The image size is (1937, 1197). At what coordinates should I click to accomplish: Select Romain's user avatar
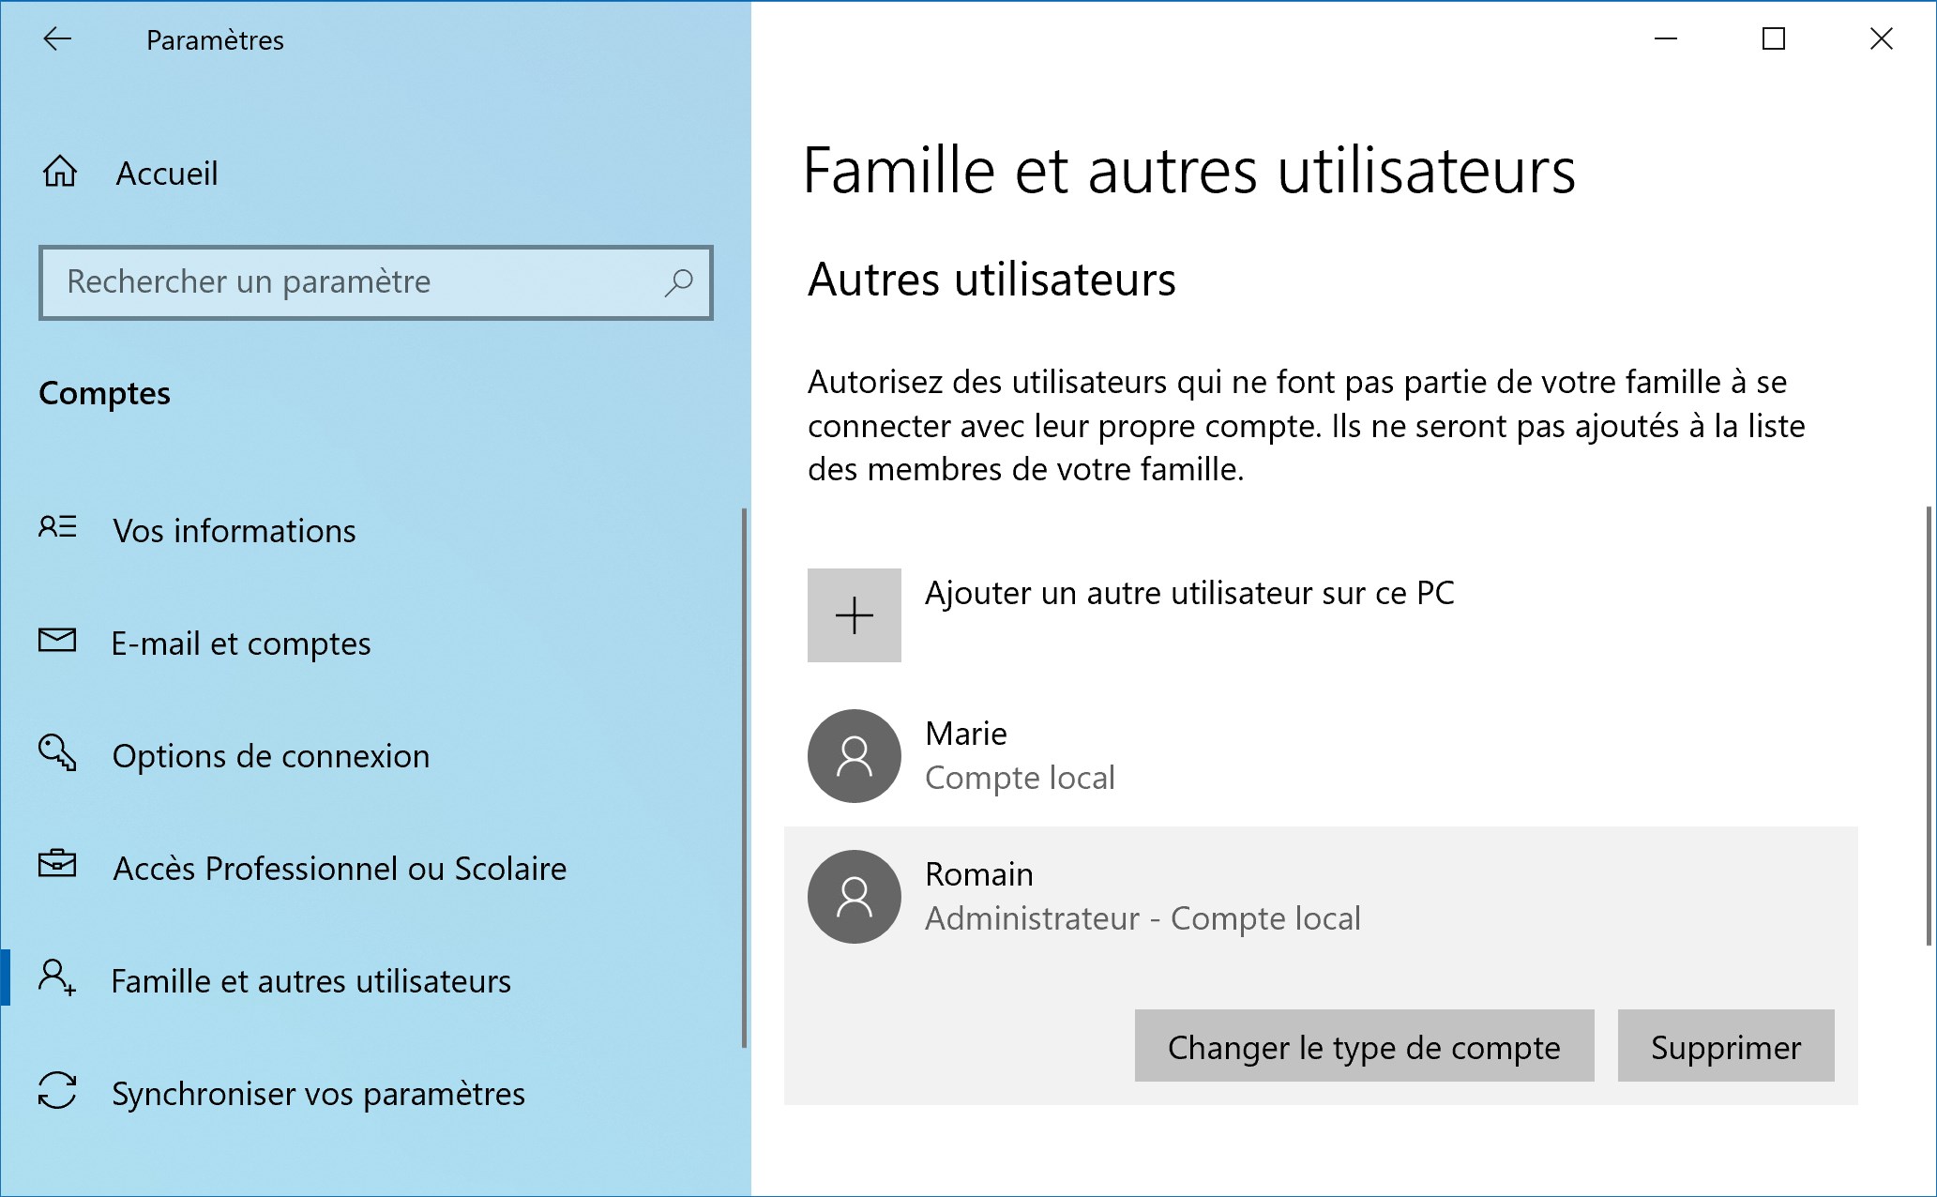(x=855, y=897)
